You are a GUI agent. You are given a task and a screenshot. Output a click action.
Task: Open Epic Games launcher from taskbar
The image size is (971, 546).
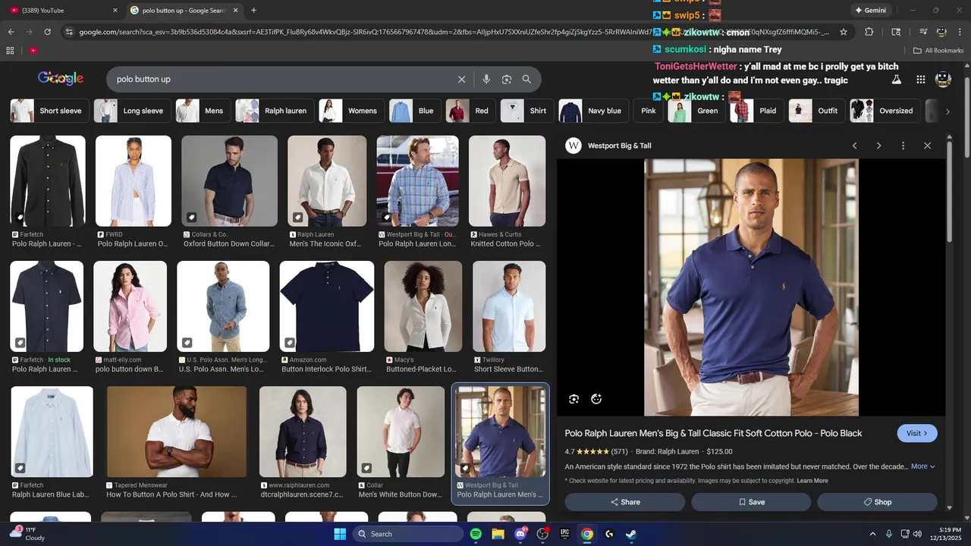pos(564,534)
